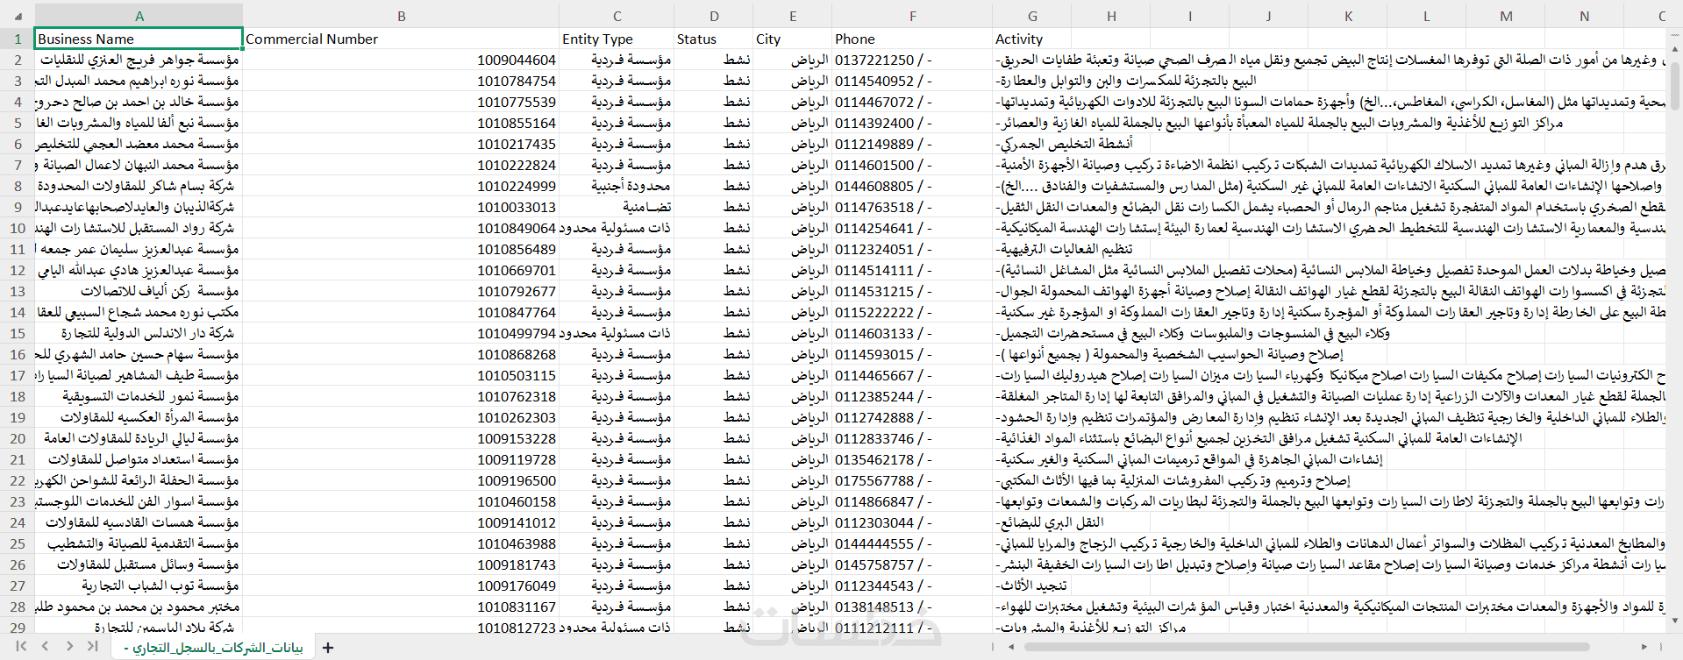Viewport: 1683px width, 660px height.
Task: Select the status cell "نشط" in row 2
Action: click(x=714, y=60)
